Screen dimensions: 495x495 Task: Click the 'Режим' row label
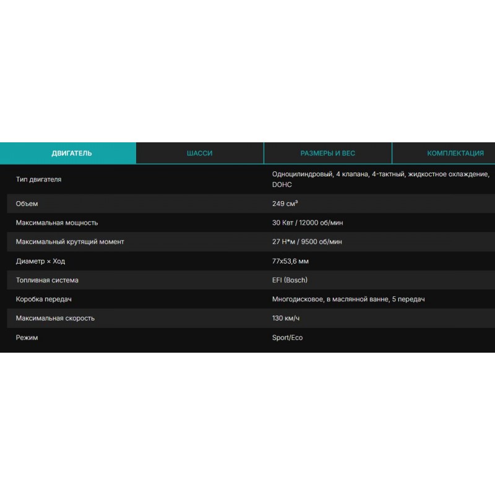click(x=27, y=337)
